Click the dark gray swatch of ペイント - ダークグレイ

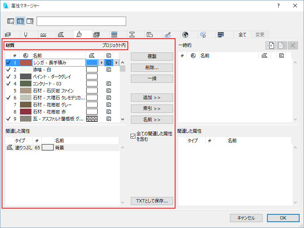26,76
